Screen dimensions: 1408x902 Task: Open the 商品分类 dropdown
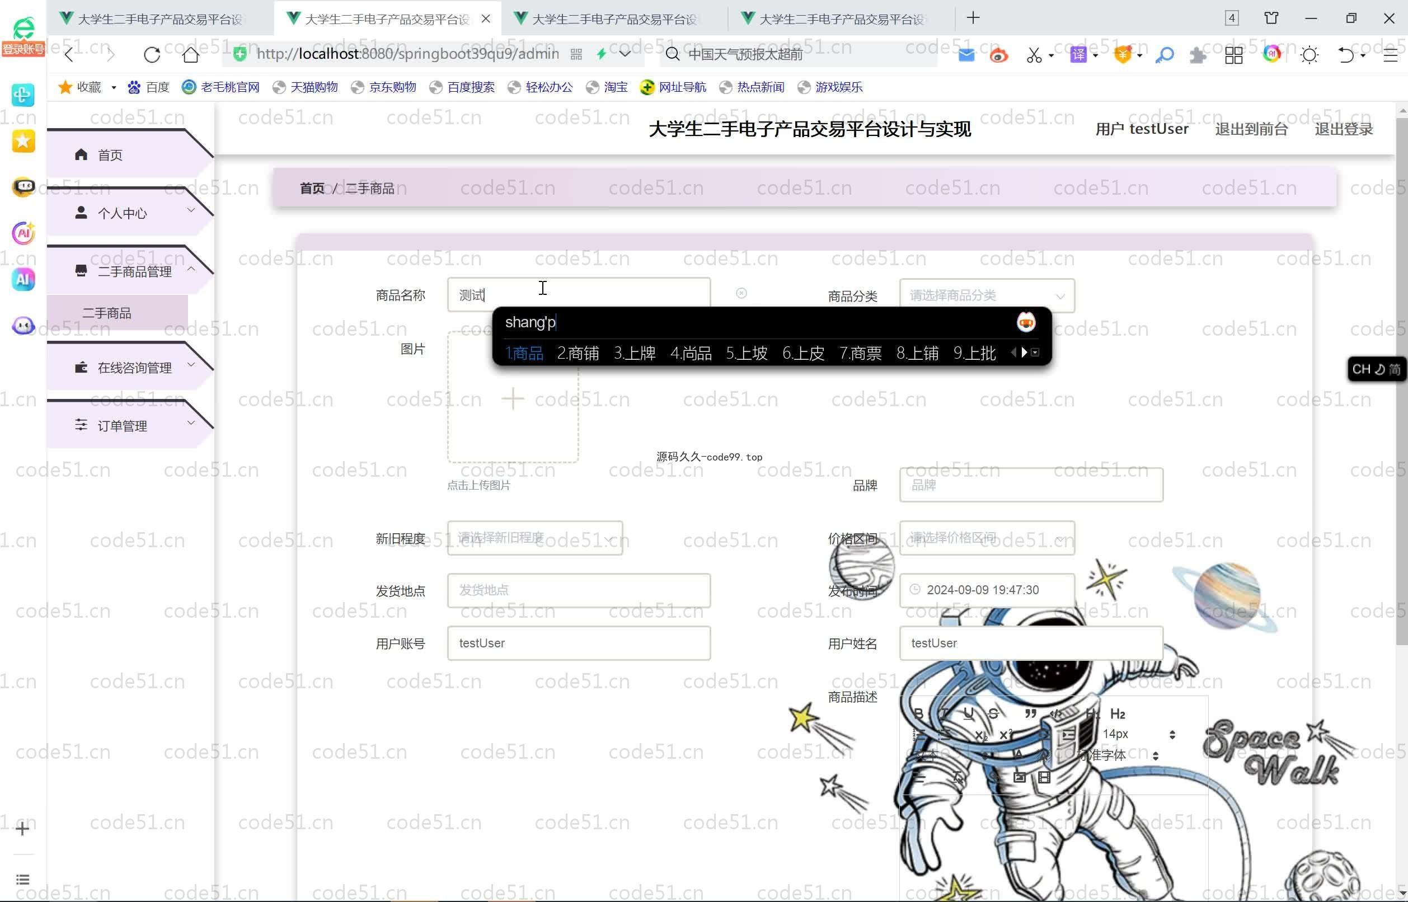coord(987,295)
